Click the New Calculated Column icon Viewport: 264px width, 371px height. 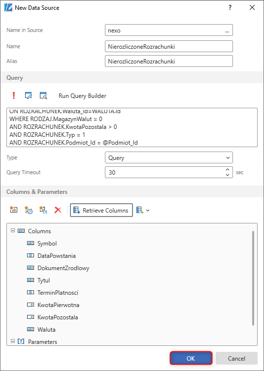coord(29,210)
